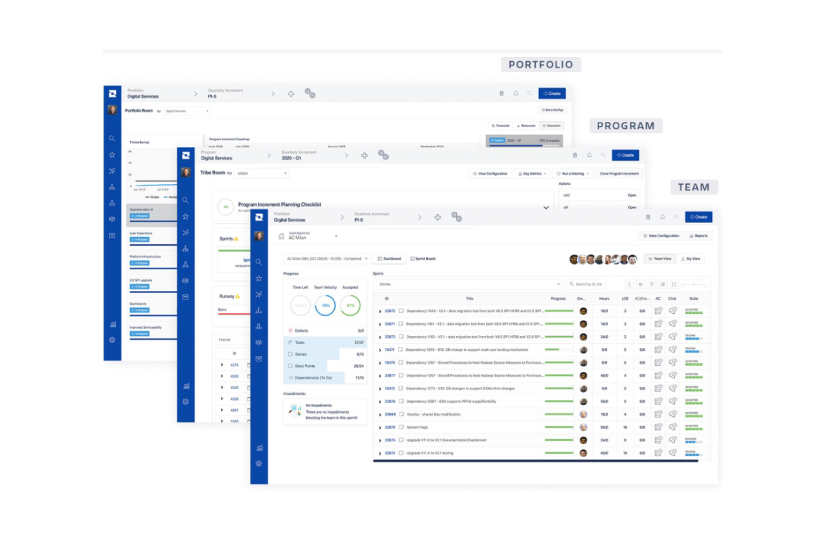This screenshot has height=540, width=824.
Task: Click Create button in Portfolio window
Action: pyautogui.click(x=552, y=93)
